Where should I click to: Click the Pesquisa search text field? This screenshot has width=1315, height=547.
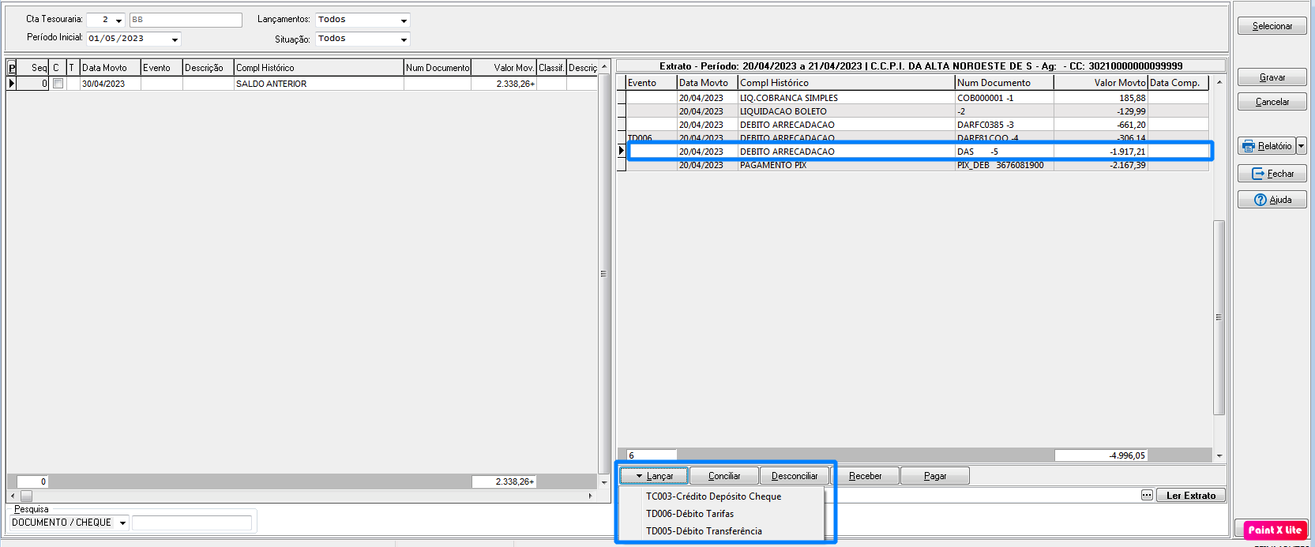coord(191,523)
